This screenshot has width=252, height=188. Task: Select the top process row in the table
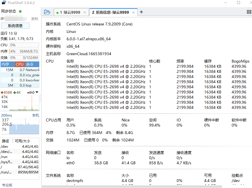19,70
